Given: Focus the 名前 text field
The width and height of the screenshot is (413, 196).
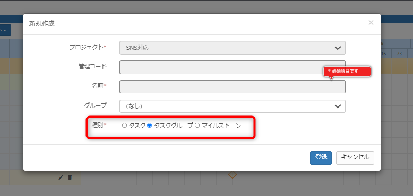Looking at the screenshot, I should [233, 87].
